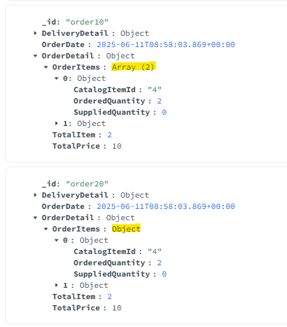Select the "order10" _id value
Viewport: 287px width, 327px height.
click(x=87, y=22)
